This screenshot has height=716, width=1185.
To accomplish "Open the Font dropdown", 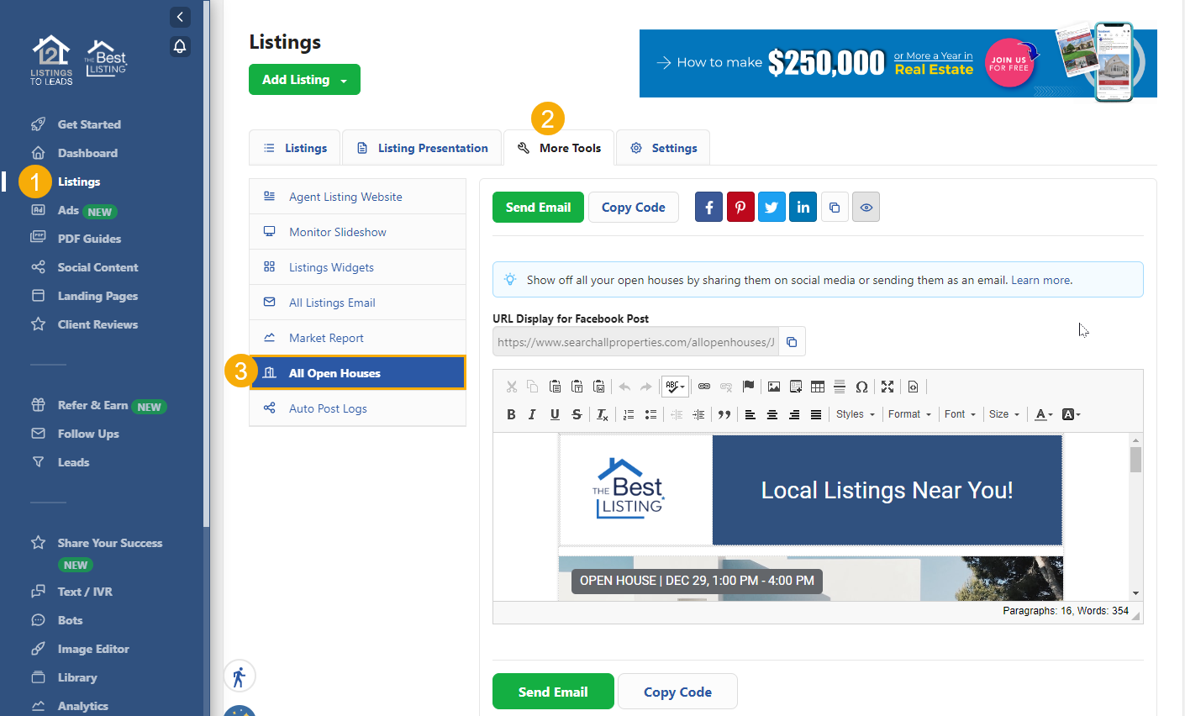I will click(960, 414).
